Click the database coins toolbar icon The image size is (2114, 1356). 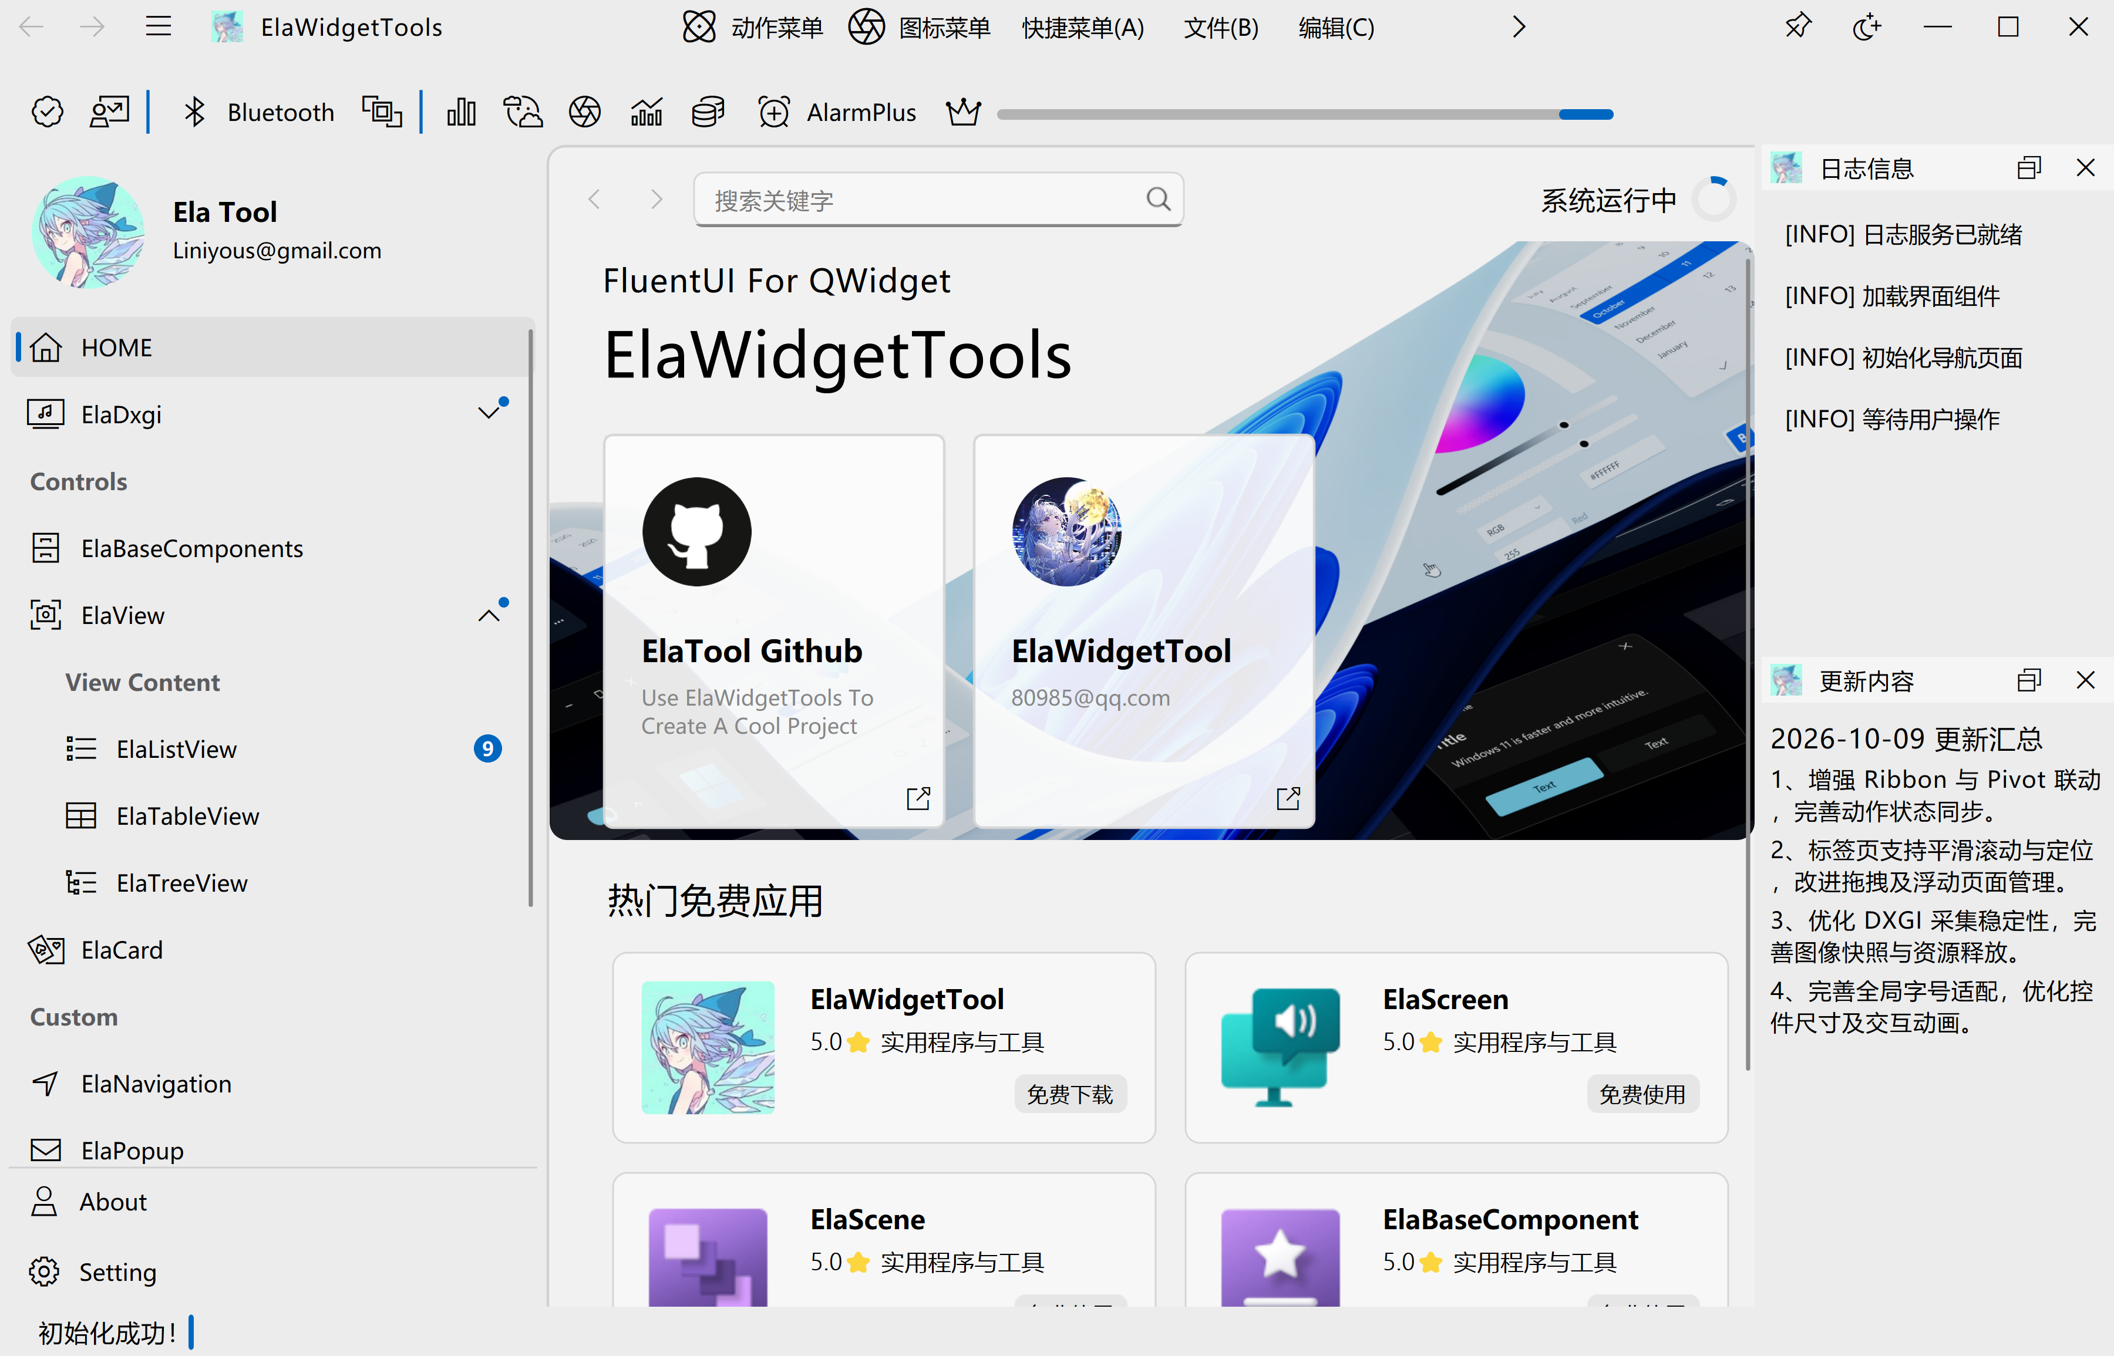[x=707, y=113]
